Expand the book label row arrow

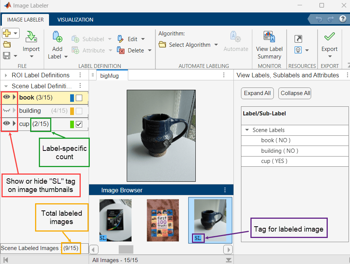14,97
